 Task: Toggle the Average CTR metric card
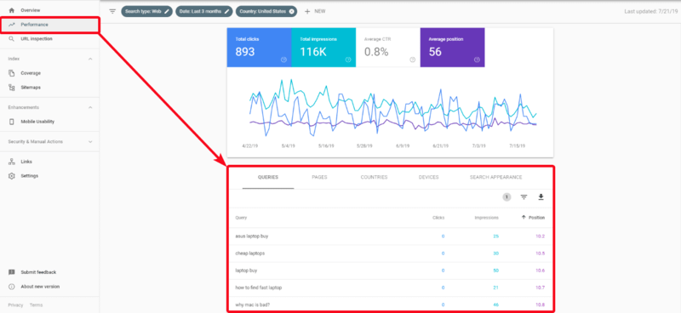388,48
